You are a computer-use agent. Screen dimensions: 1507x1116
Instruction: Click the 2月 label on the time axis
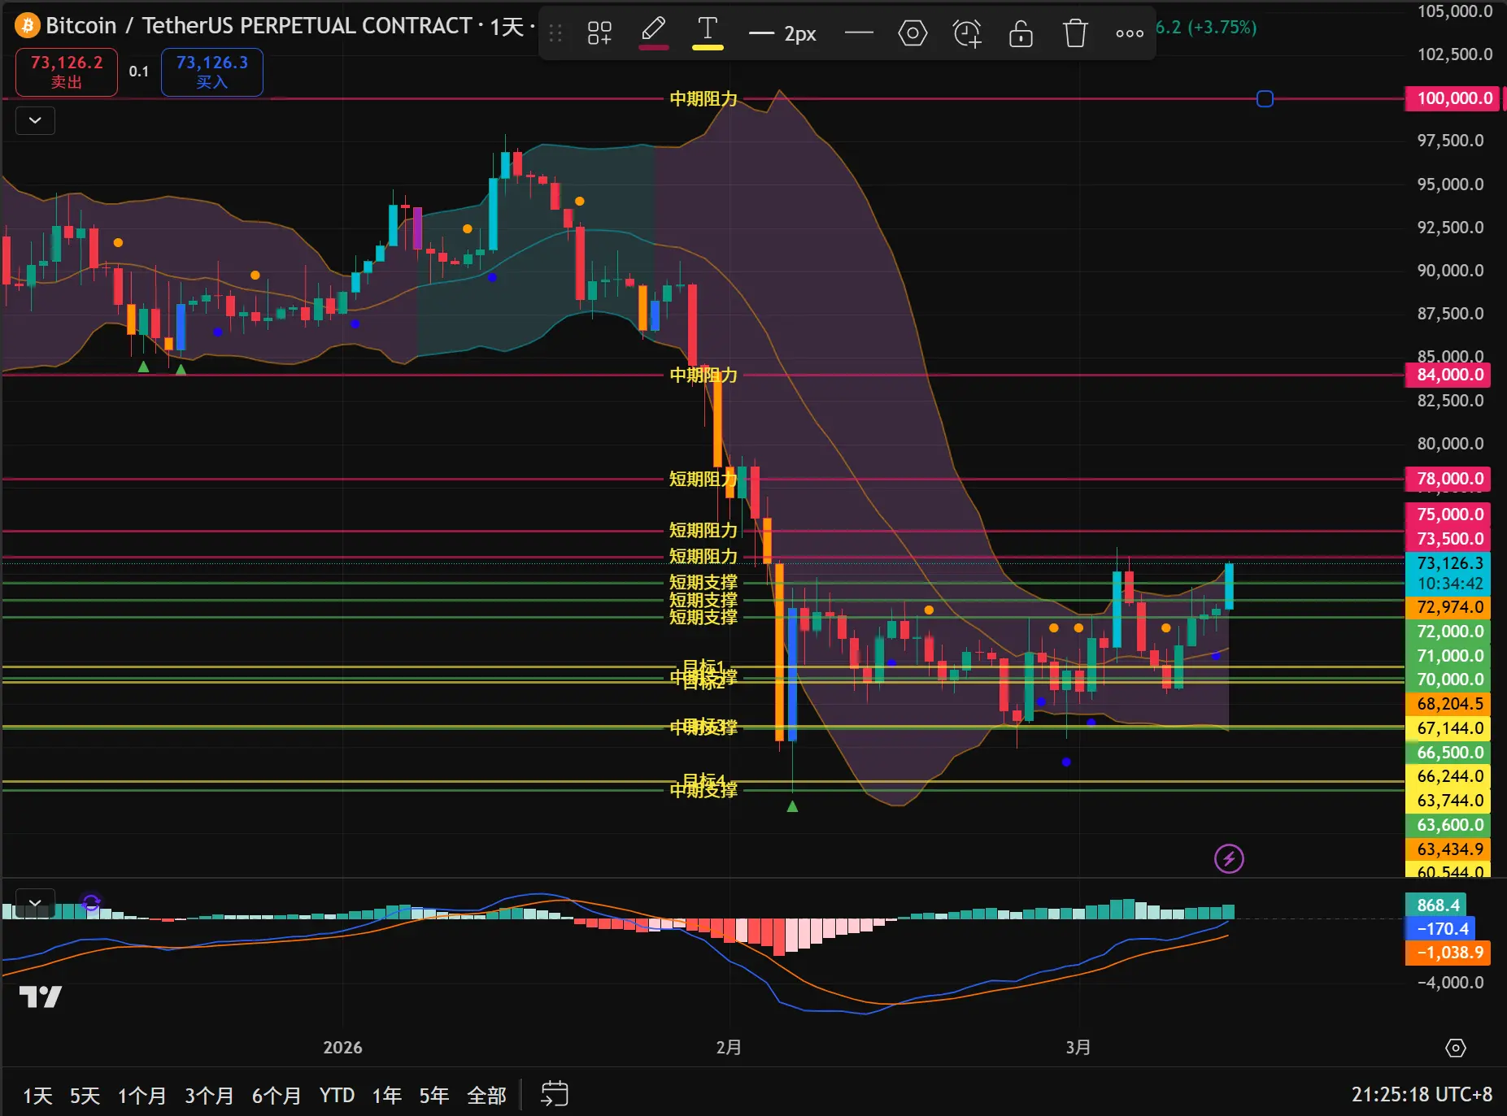tap(729, 1048)
